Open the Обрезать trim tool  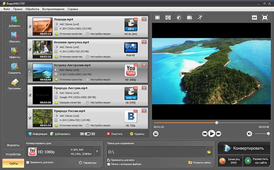pos(14,37)
